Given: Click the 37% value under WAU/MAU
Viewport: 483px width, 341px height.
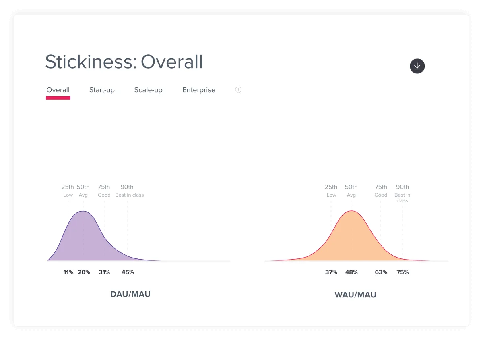Looking at the screenshot, I should [331, 272].
